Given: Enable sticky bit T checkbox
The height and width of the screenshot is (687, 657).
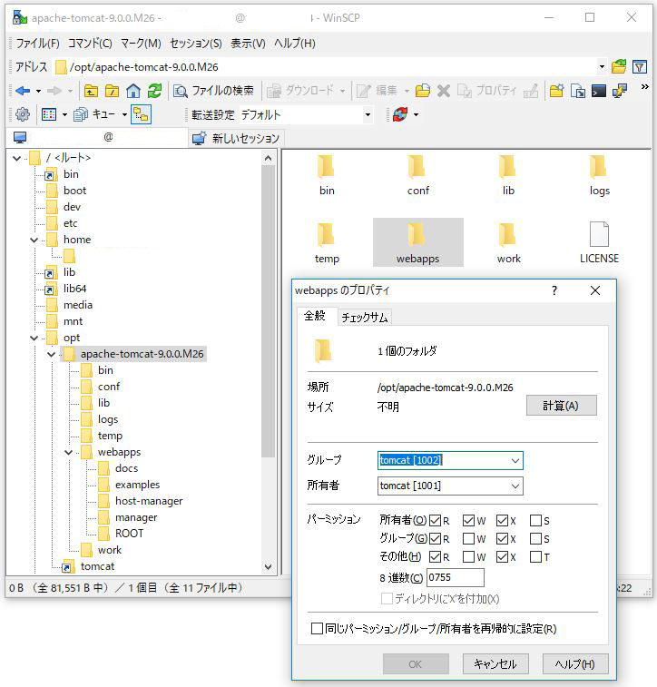Looking at the screenshot, I should pyautogui.click(x=535, y=557).
